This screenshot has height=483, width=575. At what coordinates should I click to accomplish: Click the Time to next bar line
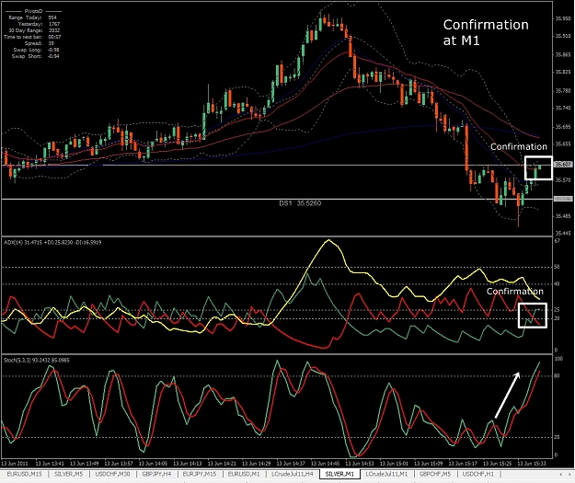32,37
